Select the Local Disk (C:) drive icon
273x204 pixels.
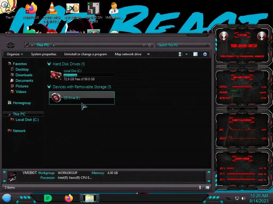(x=56, y=75)
